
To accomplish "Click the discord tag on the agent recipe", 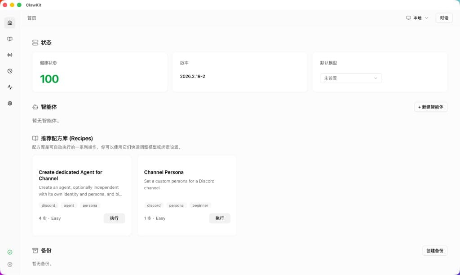I will (48, 205).
